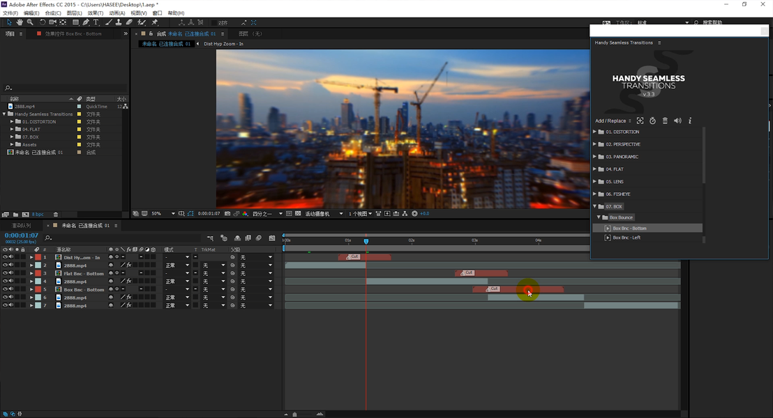Hide layer 1 Dist Hyp Zoom eye
773x418 pixels.
(x=5, y=257)
